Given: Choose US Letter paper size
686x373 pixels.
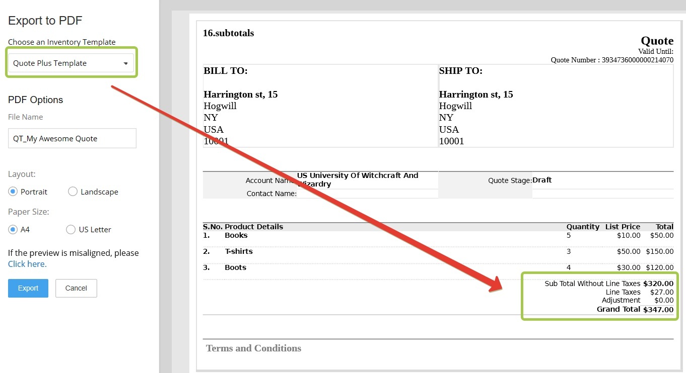Looking at the screenshot, I should pyautogui.click(x=71, y=229).
